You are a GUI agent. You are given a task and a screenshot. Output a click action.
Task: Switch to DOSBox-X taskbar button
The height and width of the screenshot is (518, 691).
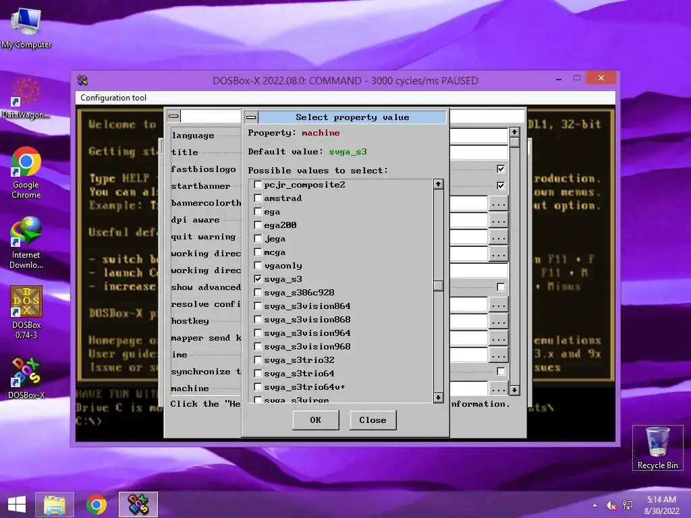(138, 505)
